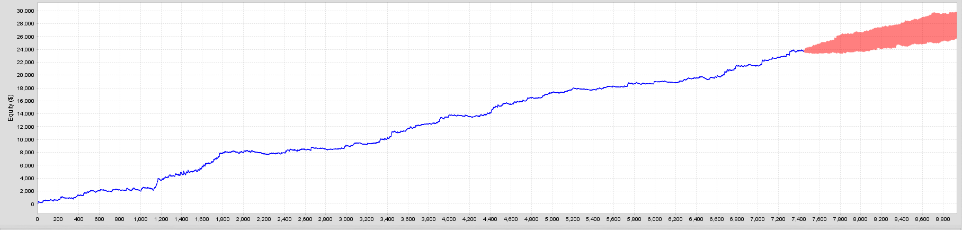Point at the 6,800 x-axis value
Image resolution: width=962 pixels, height=230 pixels.
pyautogui.click(x=737, y=219)
